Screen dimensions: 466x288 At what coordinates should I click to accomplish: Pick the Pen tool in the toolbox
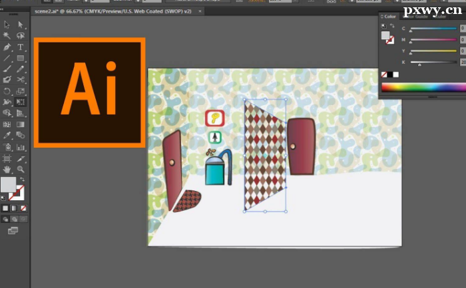click(x=7, y=47)
